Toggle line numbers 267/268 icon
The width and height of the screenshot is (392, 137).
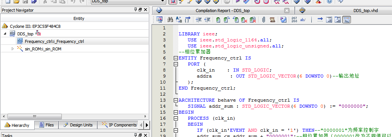coord(294,20)
